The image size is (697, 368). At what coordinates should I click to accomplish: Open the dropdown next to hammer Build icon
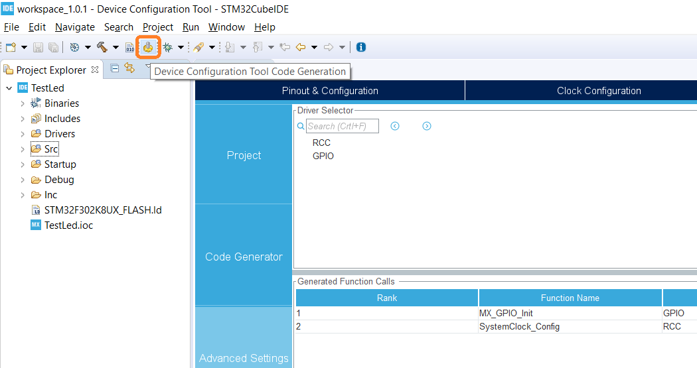[116, 47]
